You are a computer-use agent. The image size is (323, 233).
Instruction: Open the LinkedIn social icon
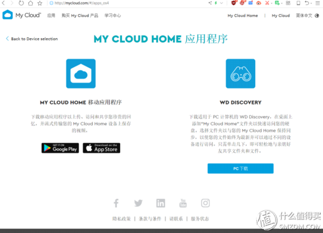[x=160, y=203]
